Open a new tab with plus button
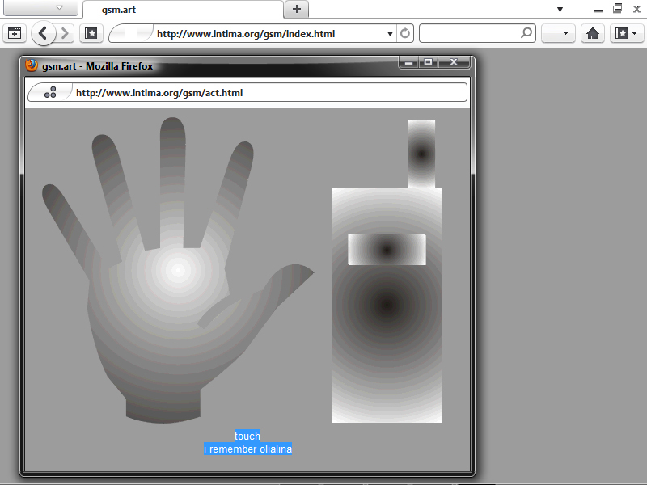 pos(297,9)
